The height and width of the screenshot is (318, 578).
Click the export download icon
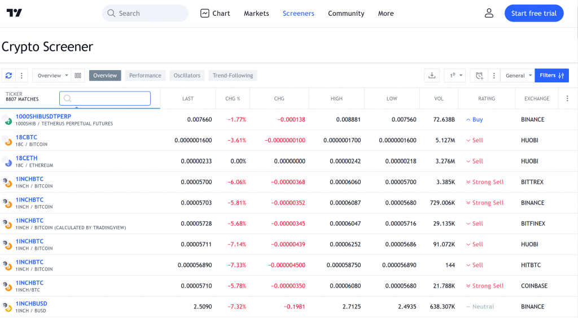click(x=432, y=75)
